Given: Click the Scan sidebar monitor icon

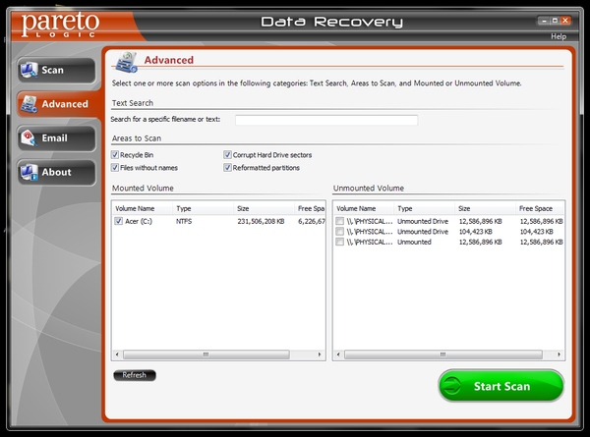Looking at the screenshot, I should pyautogui.click(x=29, y=70).
